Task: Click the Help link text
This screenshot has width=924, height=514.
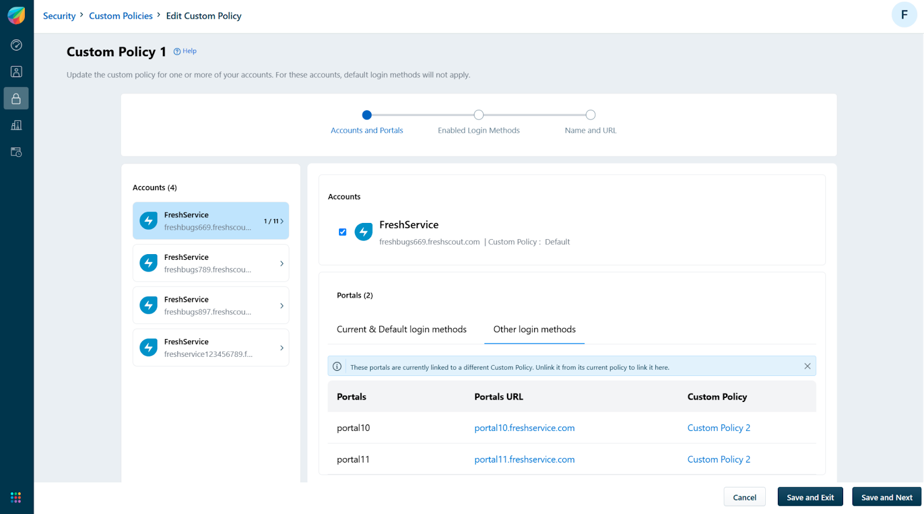Action: tap(189, 51)
